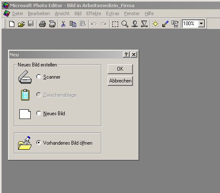Open the Bearbeiten menu

(39, 13)
